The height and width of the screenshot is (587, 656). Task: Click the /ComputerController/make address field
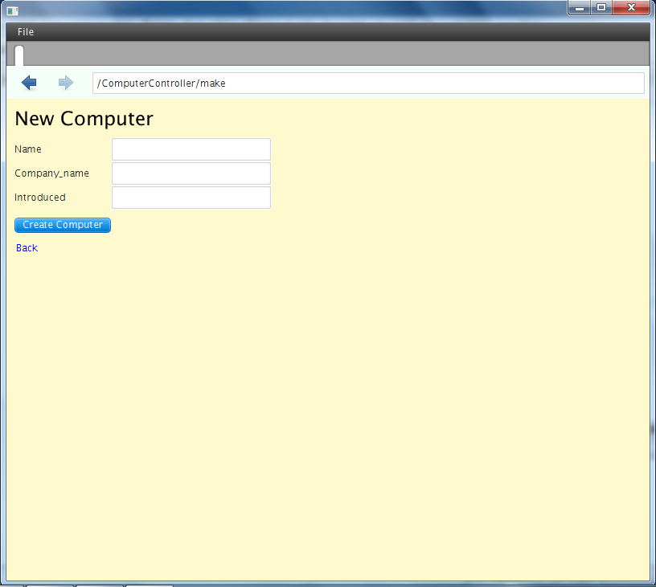[368, 84]
